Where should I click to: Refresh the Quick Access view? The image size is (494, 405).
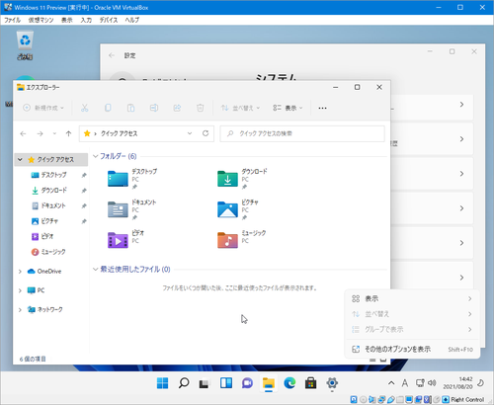click(206, 133)
